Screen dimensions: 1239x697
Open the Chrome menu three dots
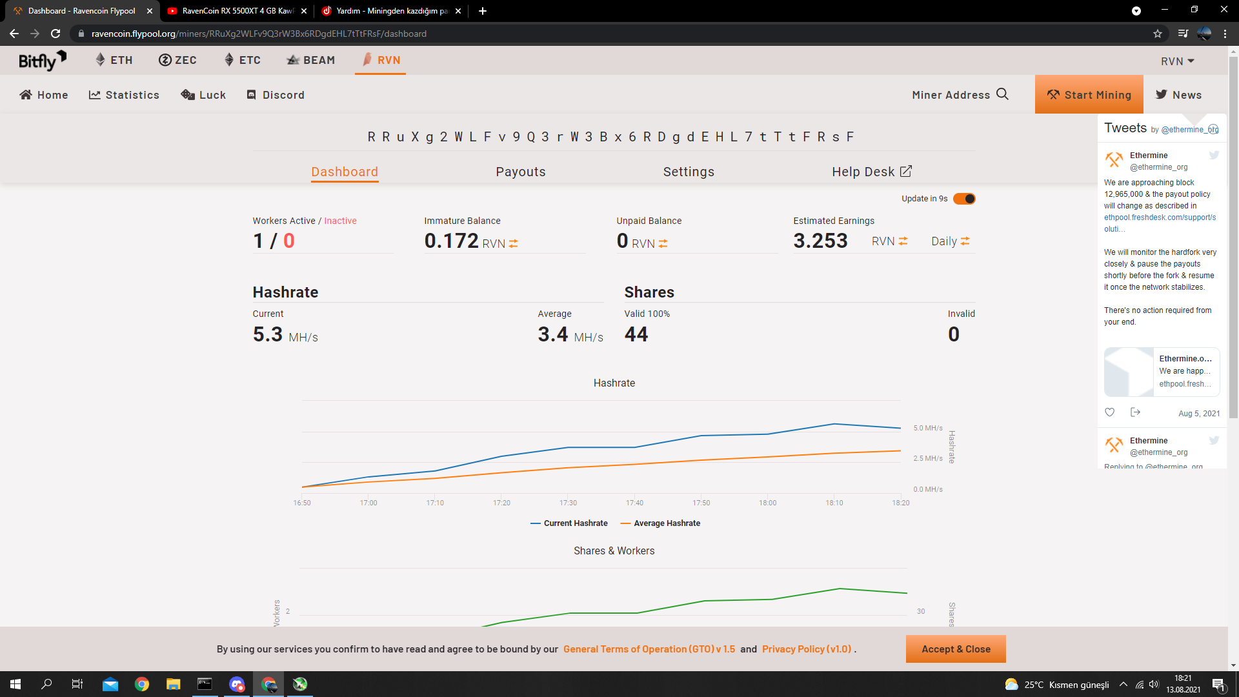1225,34
